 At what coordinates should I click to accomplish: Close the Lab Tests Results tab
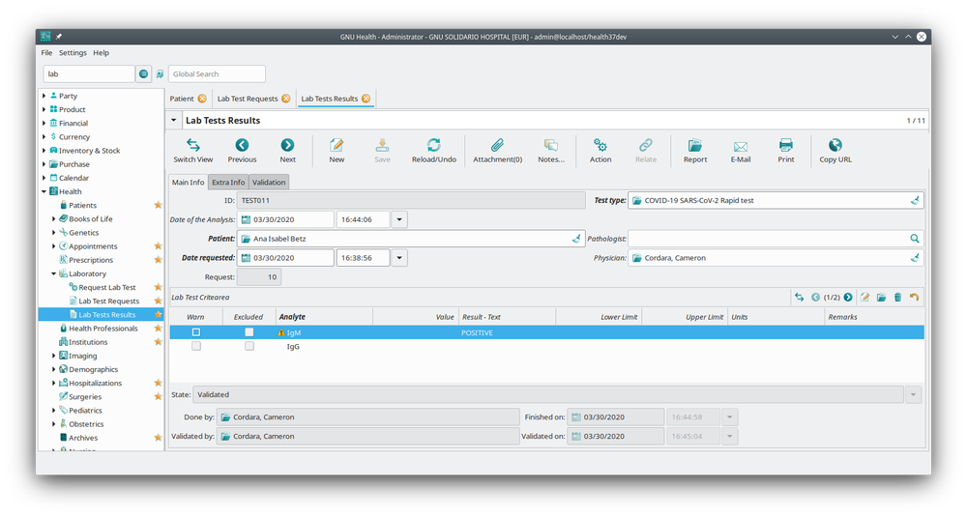[x=366, y=99]
